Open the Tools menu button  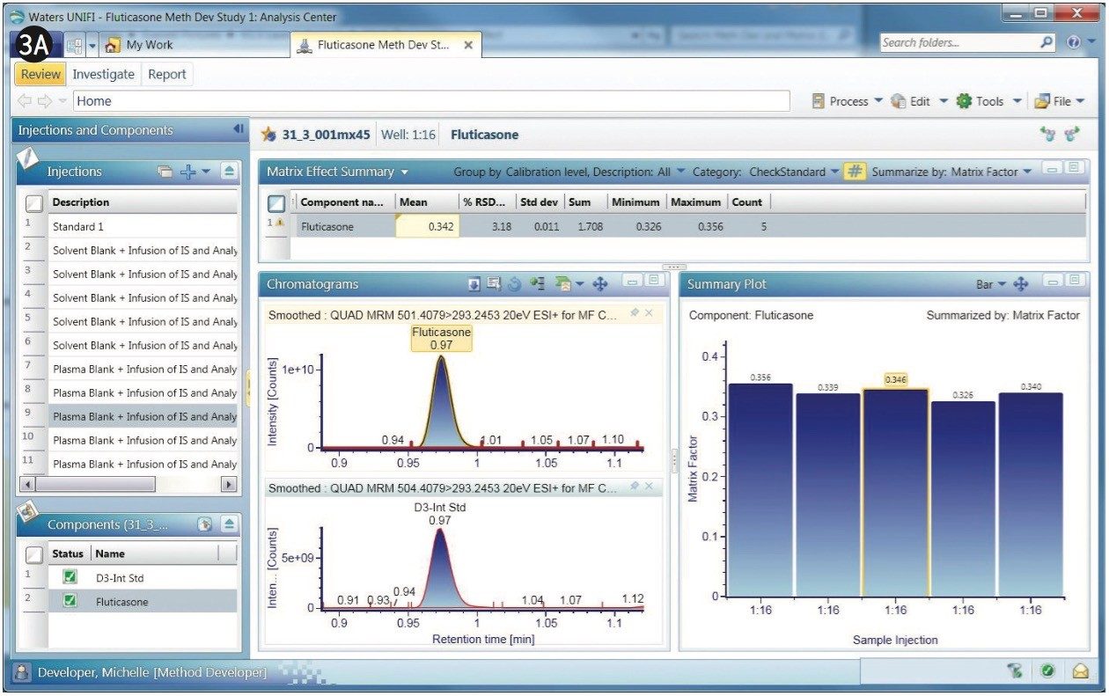pyautogui.click(x=989, y=101)
